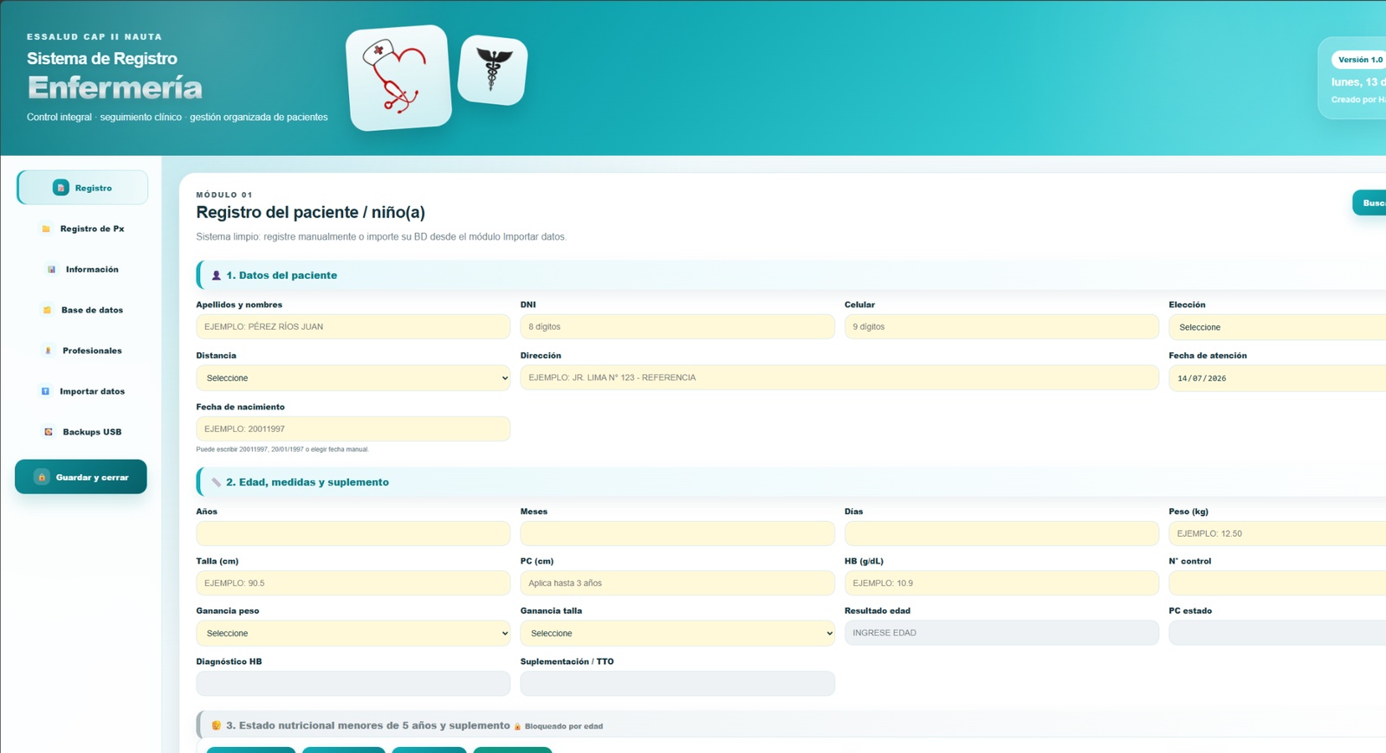Select the Fecha de nacimiento field

(x=353, y=429)
